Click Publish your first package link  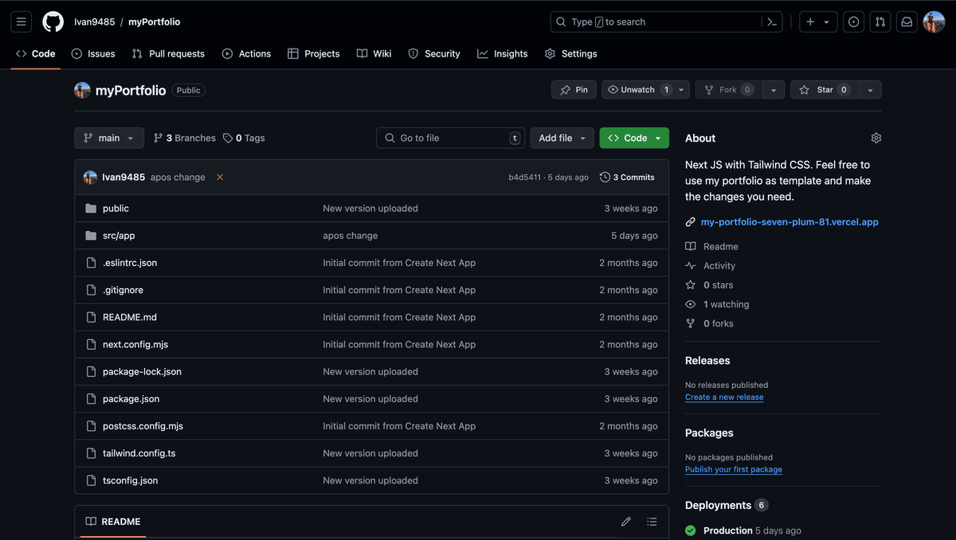coord(734,470)
